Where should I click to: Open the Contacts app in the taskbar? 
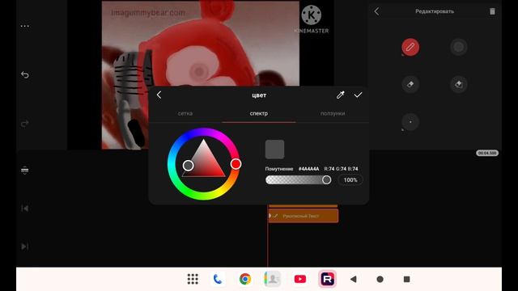click(x=273, y=279)
